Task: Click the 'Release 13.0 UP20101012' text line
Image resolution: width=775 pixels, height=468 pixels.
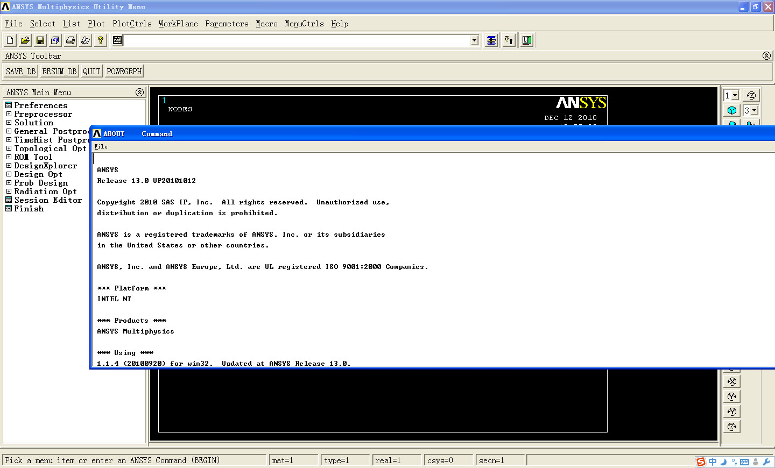Action: pyautogui.click(x=146, y=181)
